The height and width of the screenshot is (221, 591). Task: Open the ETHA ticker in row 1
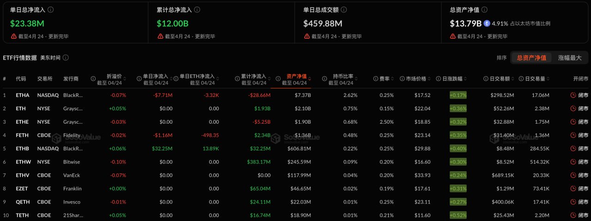tap(23, 95)
